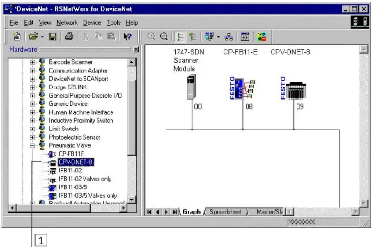This screenshot has width=372, height=247.
Task: Click graph pane vertical scroll-down arrow
Action: point(363,203)
